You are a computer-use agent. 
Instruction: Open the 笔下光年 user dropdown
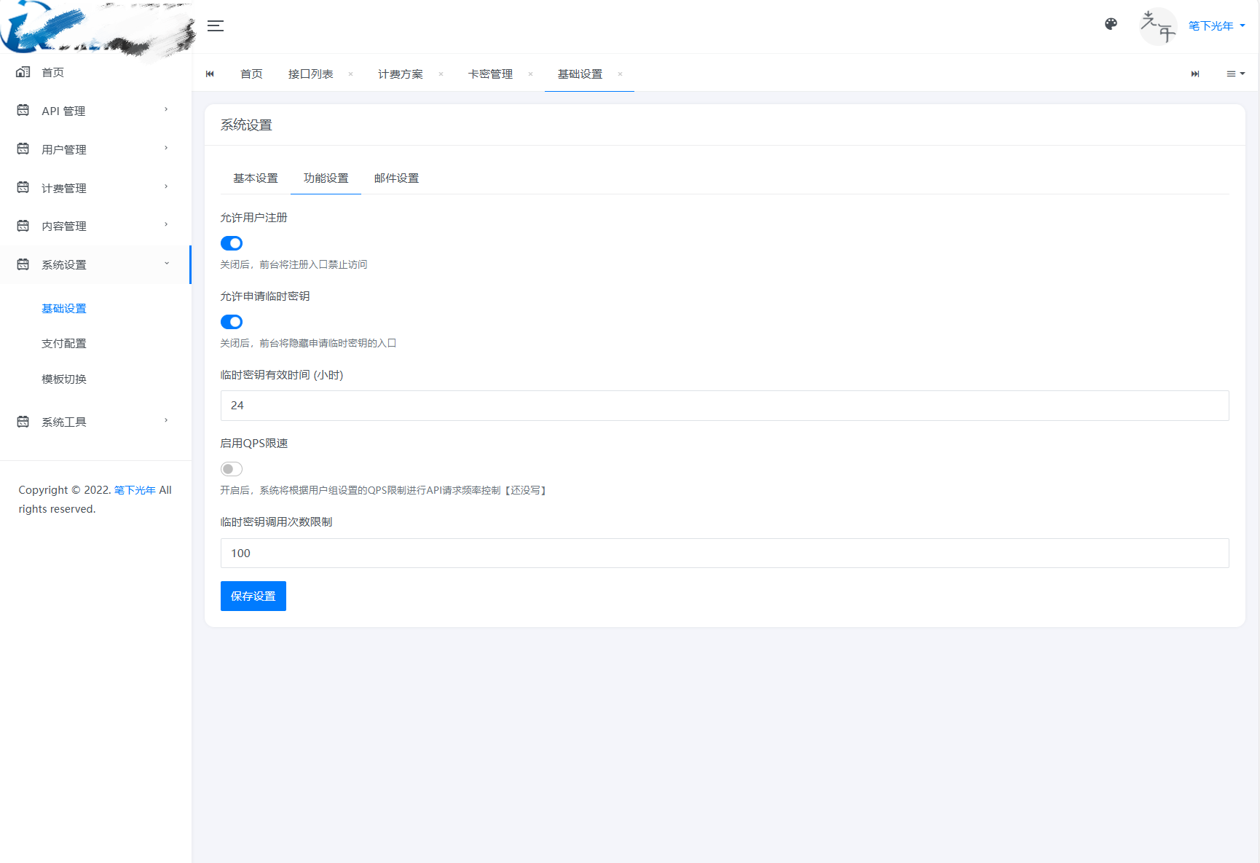tap(1216, 26)
